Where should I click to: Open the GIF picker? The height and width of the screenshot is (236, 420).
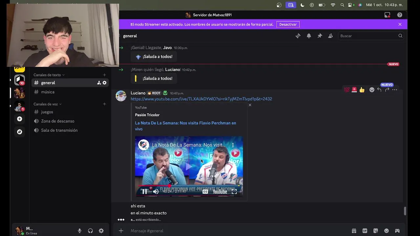(365, 231)
